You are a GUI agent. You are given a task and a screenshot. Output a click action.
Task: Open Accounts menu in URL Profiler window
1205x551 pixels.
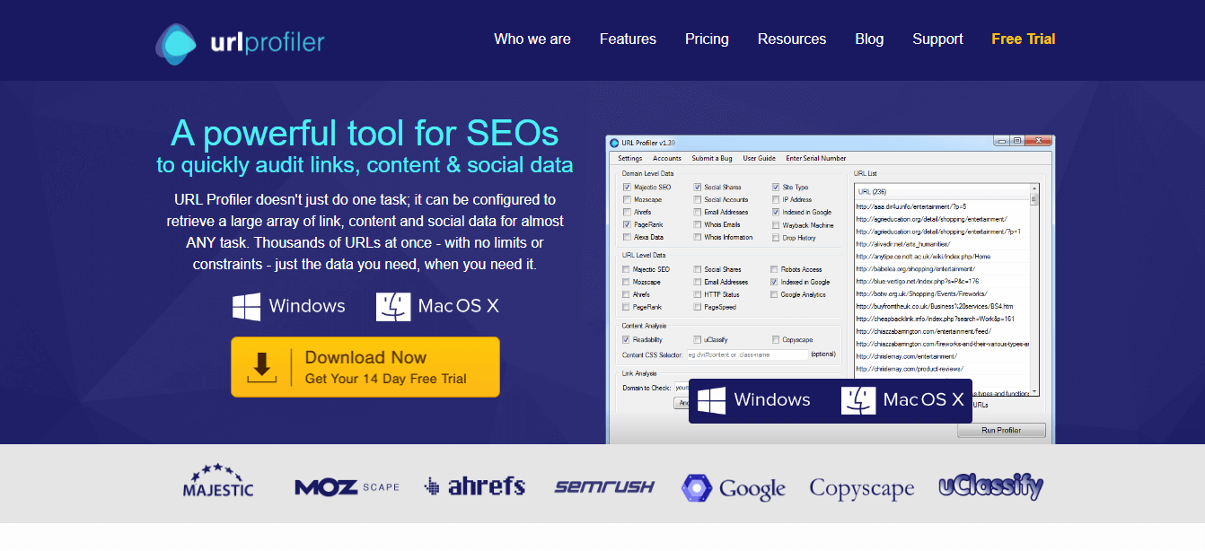(667, 159)
